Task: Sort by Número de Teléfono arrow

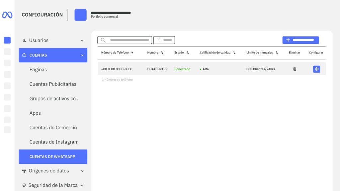Action: tap(132, 53)
